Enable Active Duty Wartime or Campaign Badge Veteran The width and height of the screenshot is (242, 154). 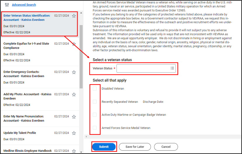(95, 115)
